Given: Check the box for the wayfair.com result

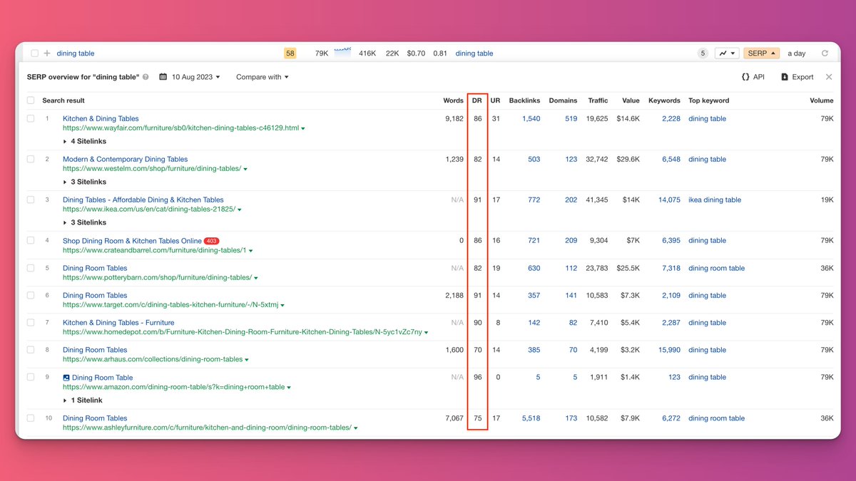Looking at the screenshot, I should tap(31, 119).
